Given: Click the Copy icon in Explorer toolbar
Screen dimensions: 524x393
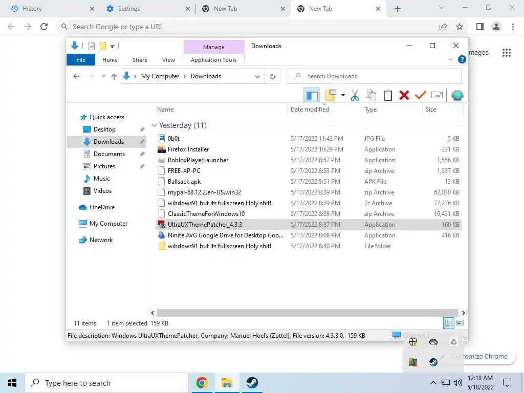Looking at the screenshot, I should 372,96.
